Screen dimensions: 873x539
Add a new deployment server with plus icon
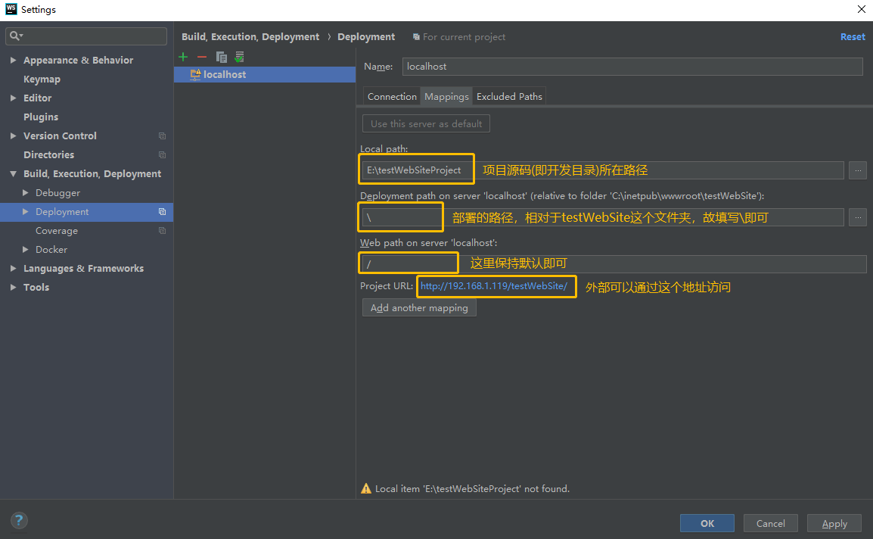183,57
